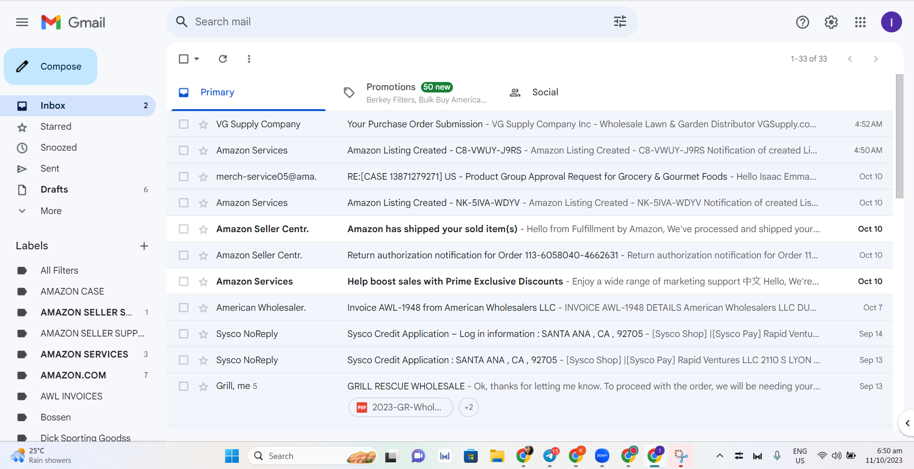Screen dimensions: 914x469
Task: Expand the +2 more attachments chip
Action: point(469,408)
